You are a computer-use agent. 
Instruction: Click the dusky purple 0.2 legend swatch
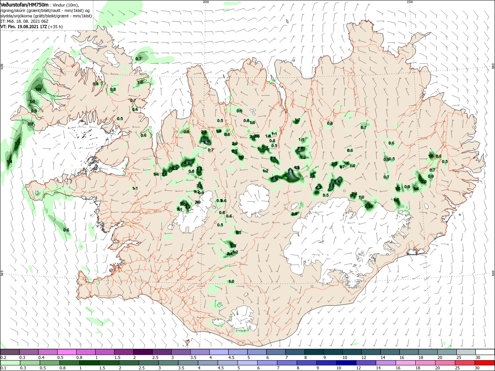point(10,352)
